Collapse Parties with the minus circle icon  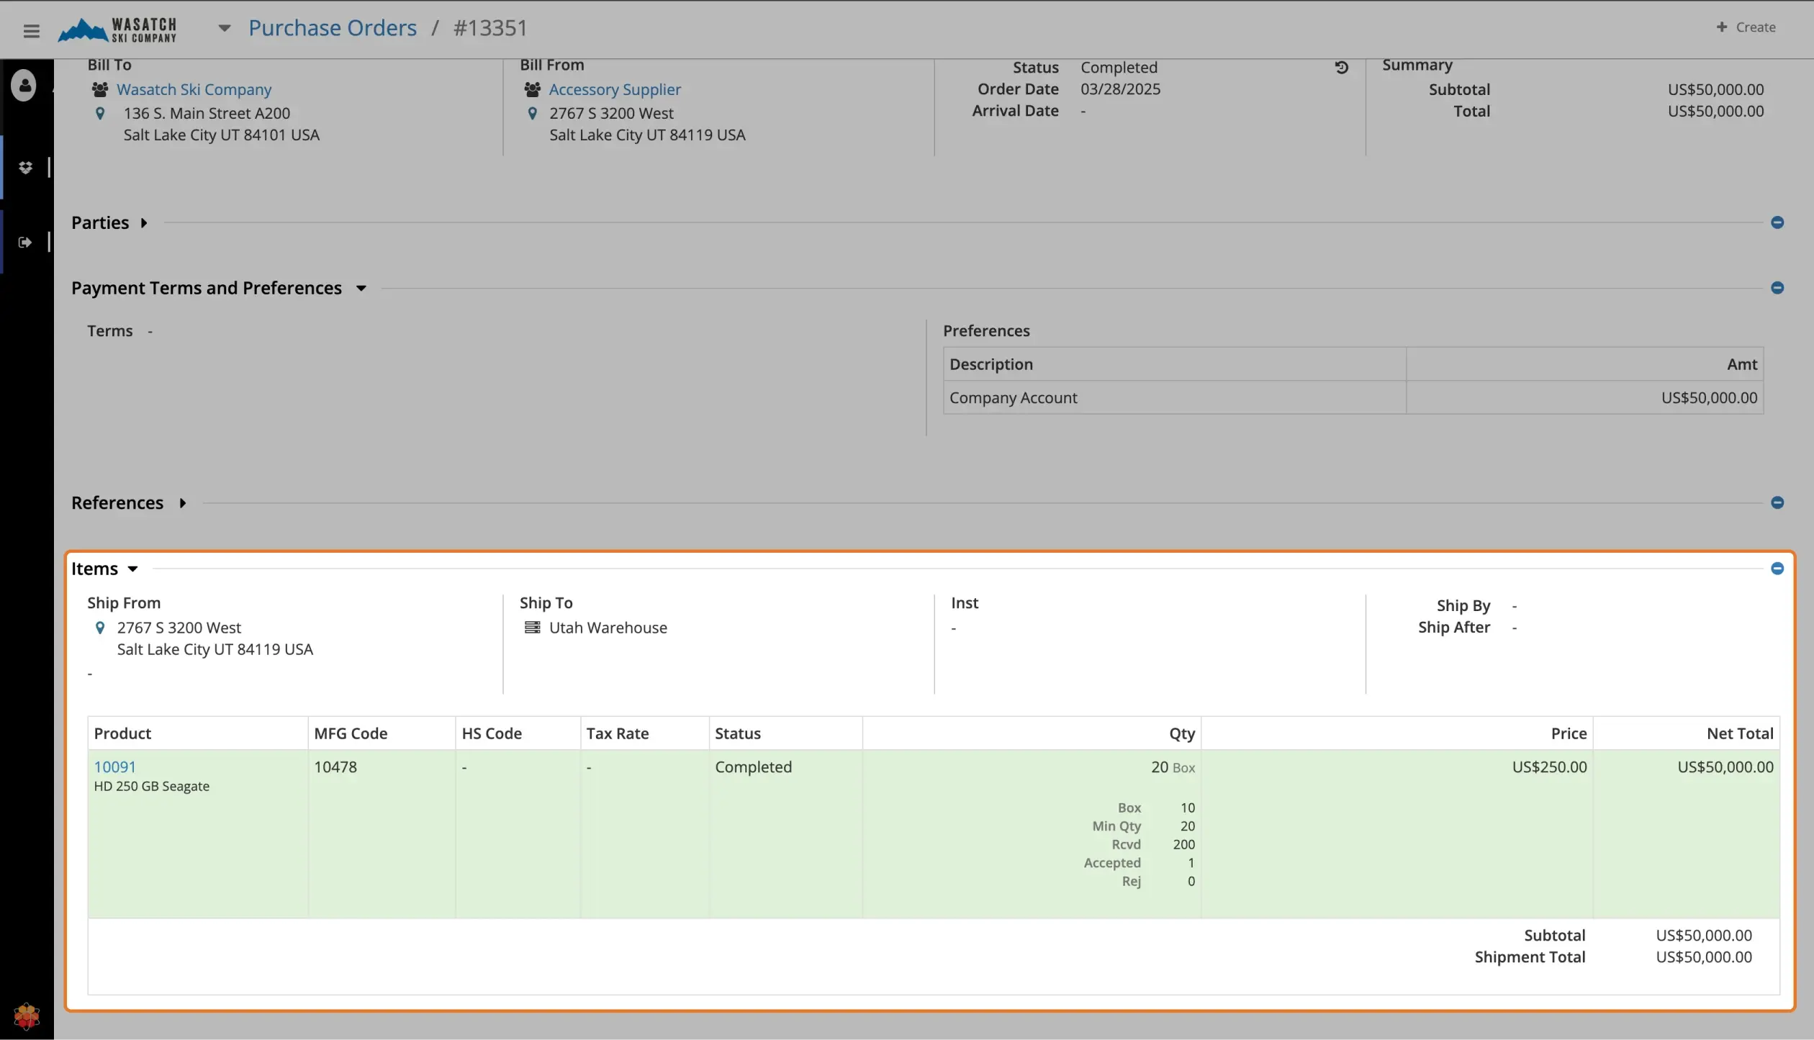[x=1777, y=222]
